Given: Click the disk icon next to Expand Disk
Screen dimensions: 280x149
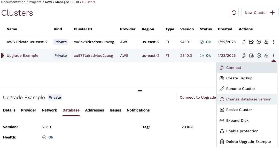Looking at the screenshot, I should point(222,120).
